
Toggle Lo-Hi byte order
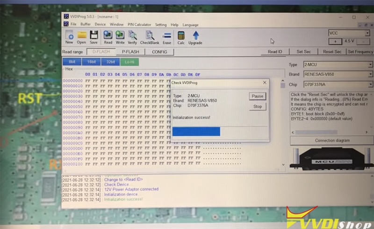pyautogui.click(x=129, y=62)
